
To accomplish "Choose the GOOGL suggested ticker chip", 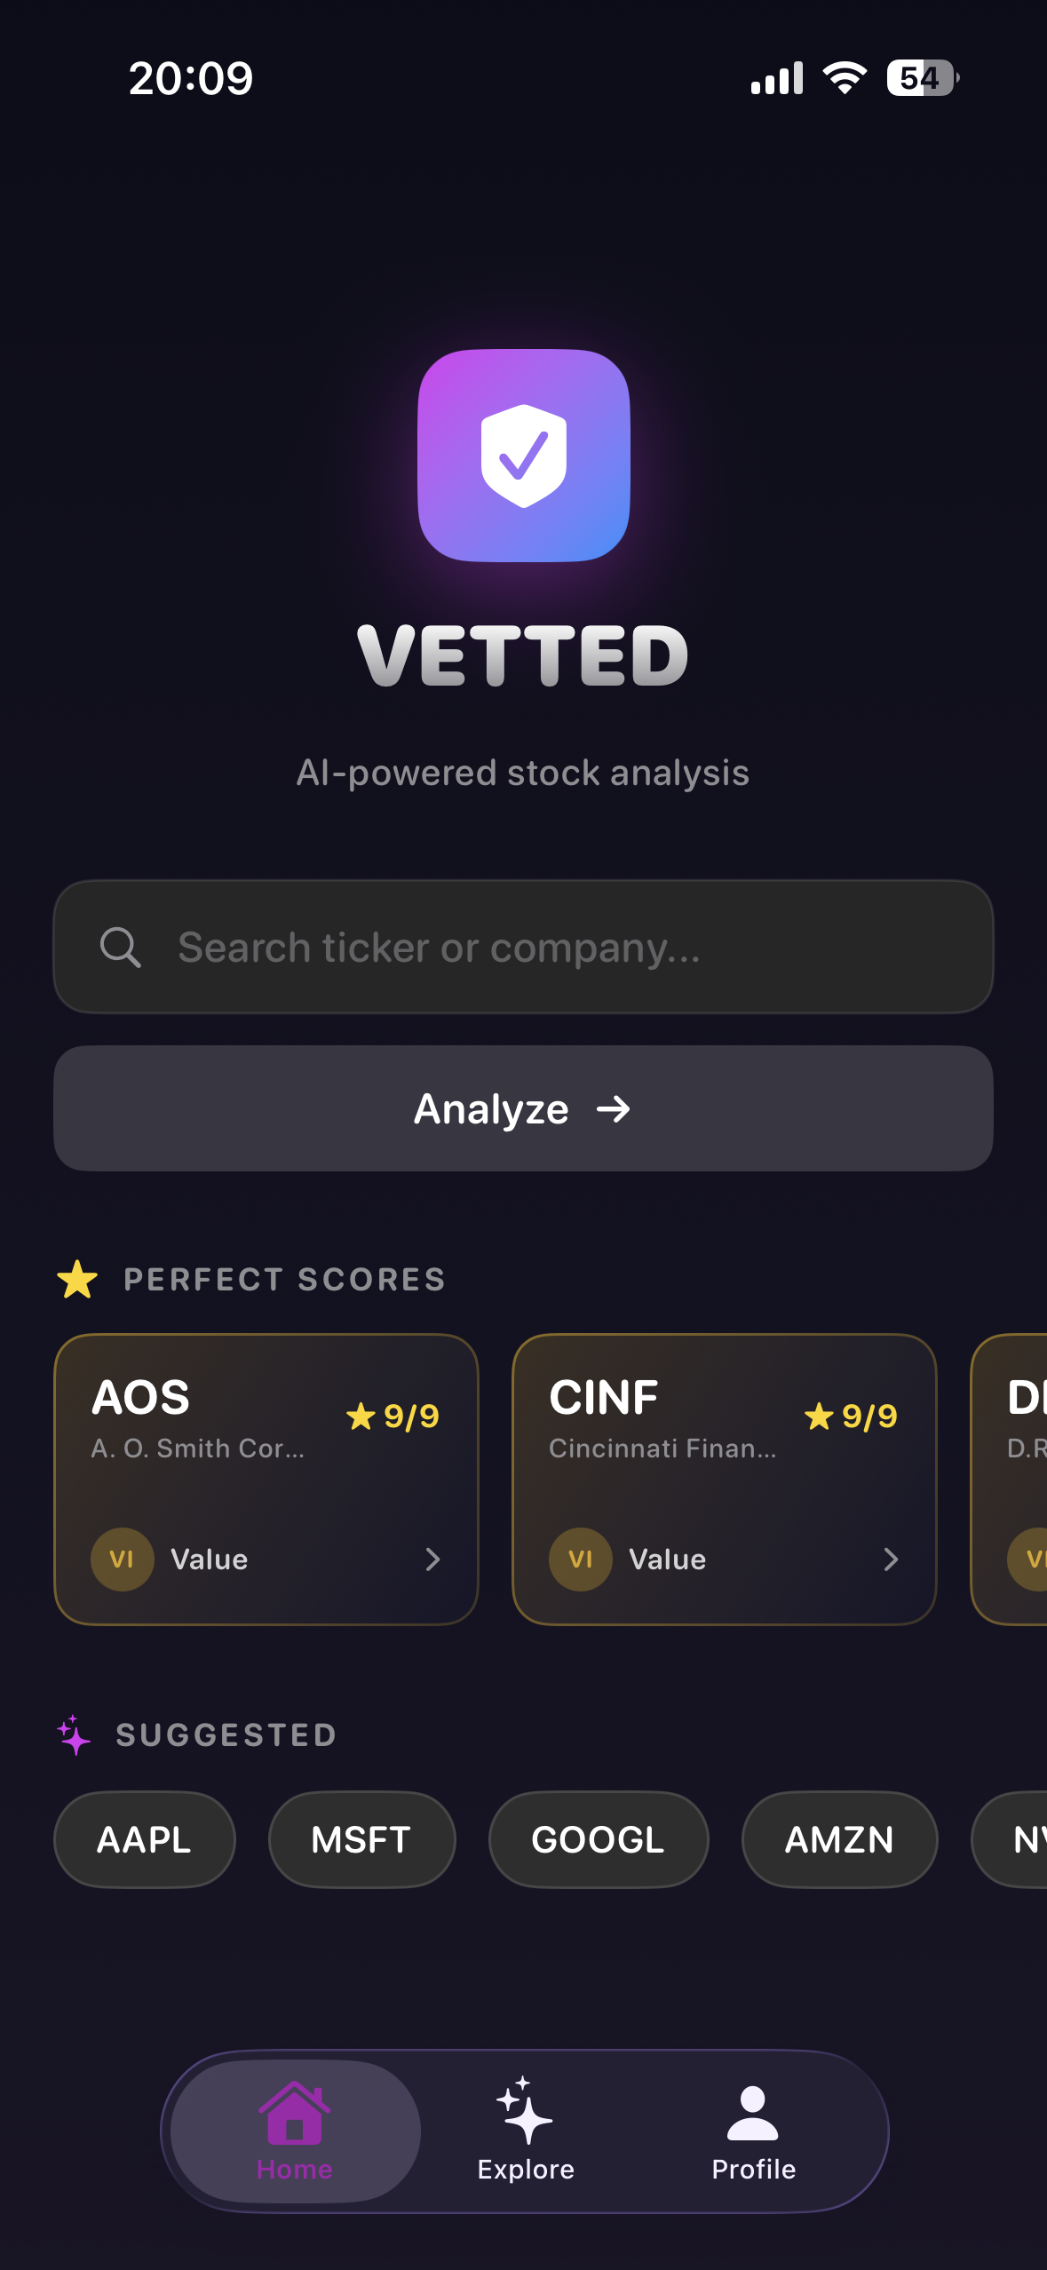I will [598, 1839].
